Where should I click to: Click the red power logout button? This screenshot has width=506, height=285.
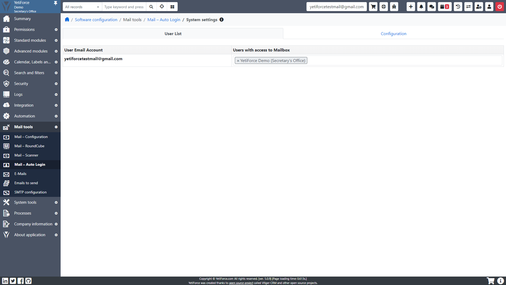tap(500, 7)
